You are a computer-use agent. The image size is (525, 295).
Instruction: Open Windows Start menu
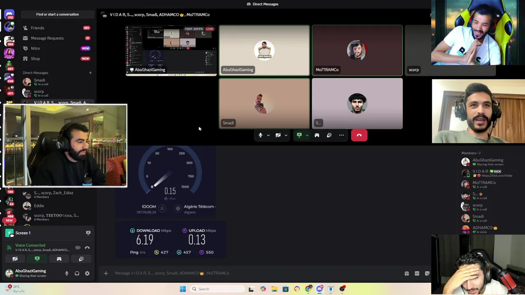(183, 289)
